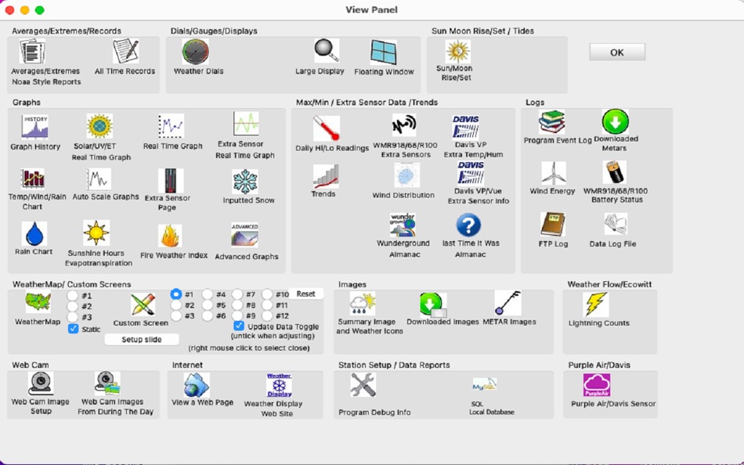The image size is (744, 465).
Task: Open last Time It Was Almanac icon
Action: 469,225
